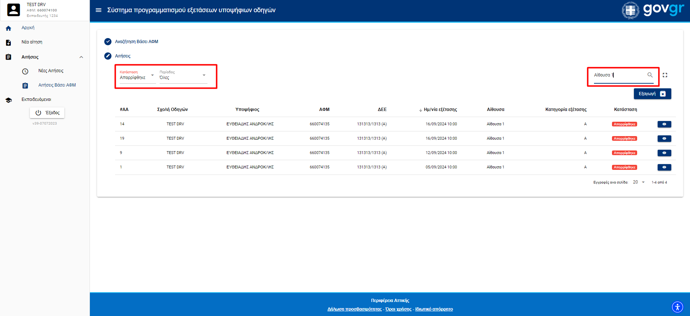This screenshot has height=316, width=690.
Task: Click the search magnifier icon
Action: (650, 75)
